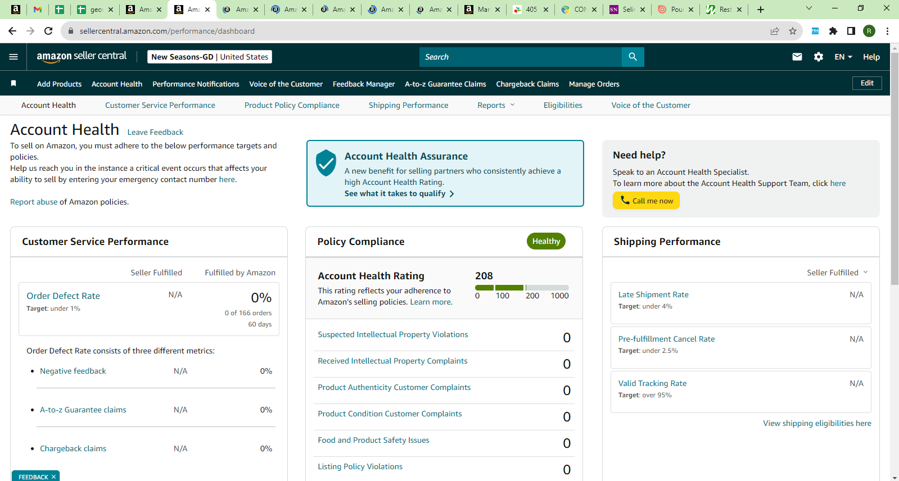This screenshot has width=899, height=481.
Task: Open the Eligibilities tab
Action: (563, 105)
